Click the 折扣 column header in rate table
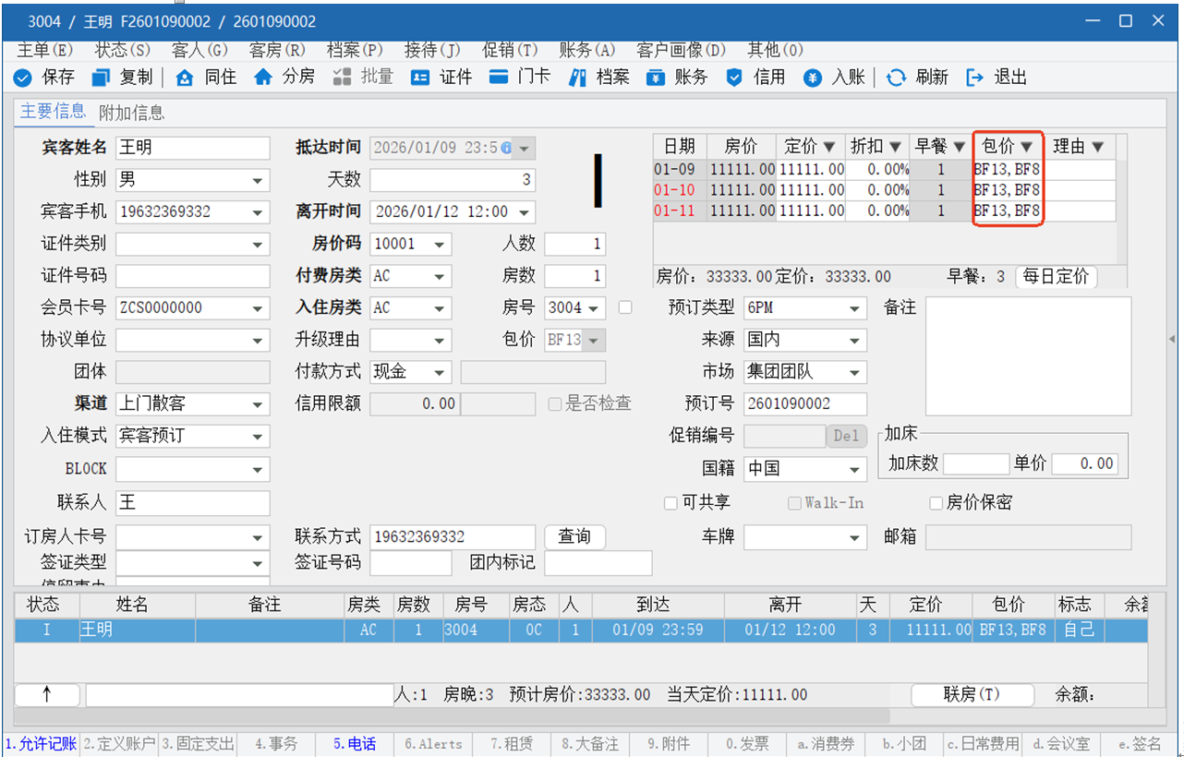The image size is (1184, 757). [x=876, y=146]
